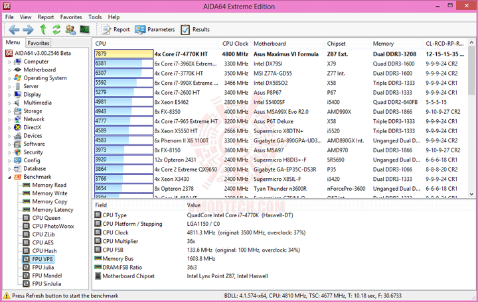Go forward with the right arrow toolbar icon

click(x=28, y=30)
